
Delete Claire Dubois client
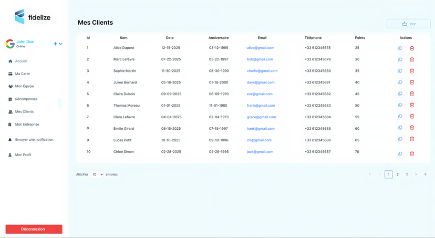tap(412, 94)
